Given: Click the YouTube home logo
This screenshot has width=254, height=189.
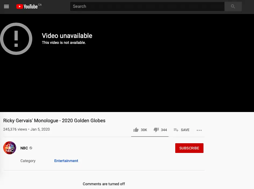Looking at the screenshot, I should coord(27,6).
